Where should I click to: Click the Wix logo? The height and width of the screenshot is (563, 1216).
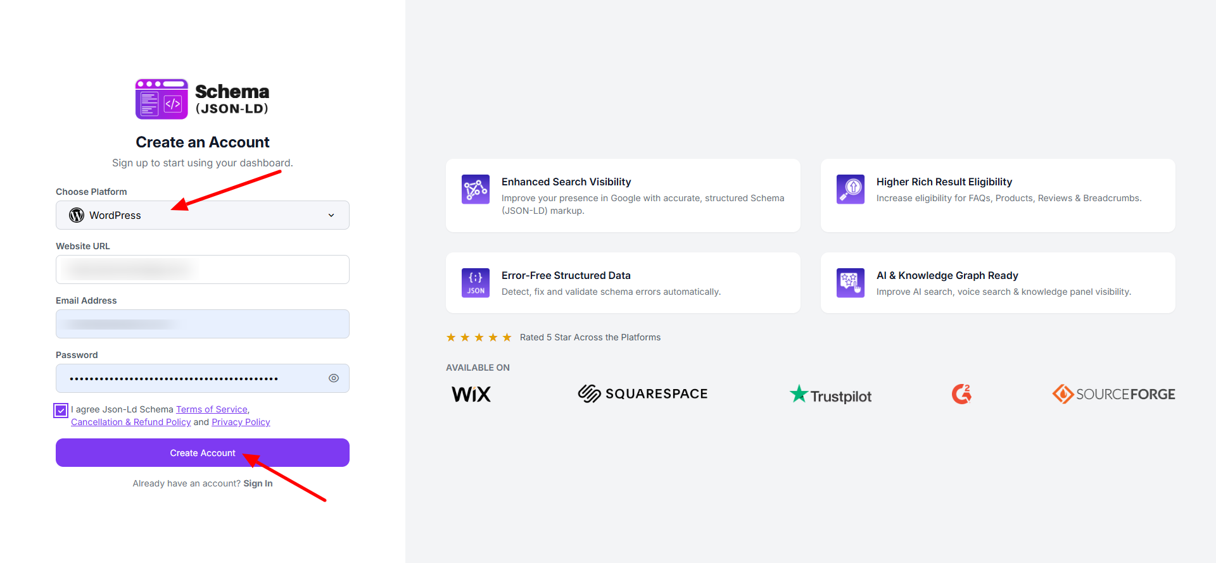pyautogui.click(x=471, y=394)
